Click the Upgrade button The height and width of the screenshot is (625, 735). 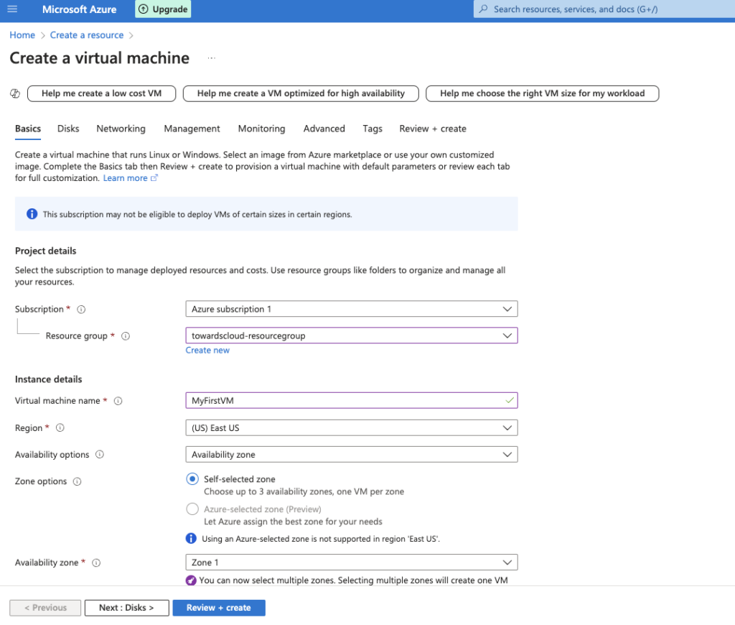163,9
